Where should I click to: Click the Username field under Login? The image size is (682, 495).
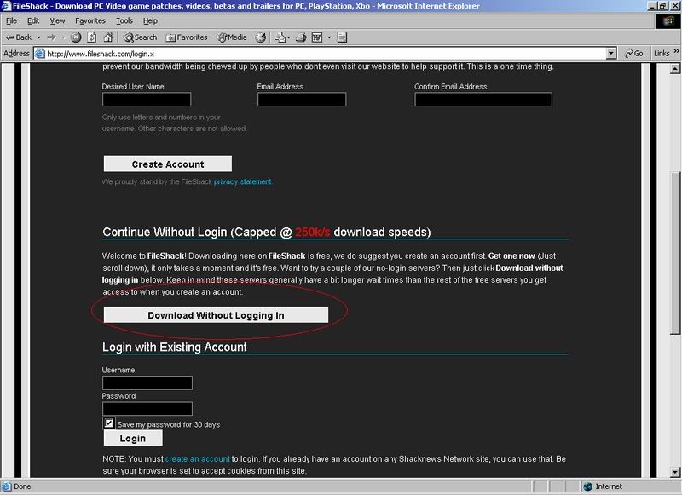point(147,383)
